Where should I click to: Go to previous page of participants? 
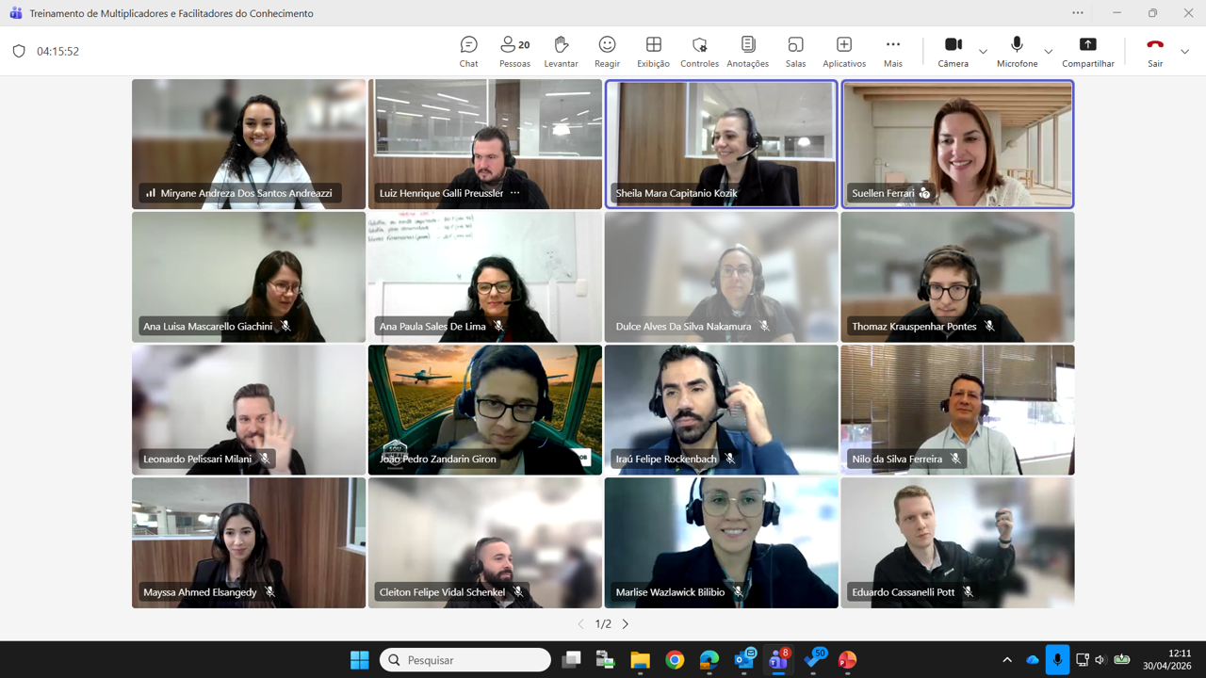coord(580,624)
